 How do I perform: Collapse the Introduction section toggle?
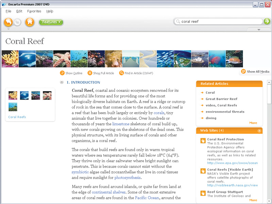point(62,82)
